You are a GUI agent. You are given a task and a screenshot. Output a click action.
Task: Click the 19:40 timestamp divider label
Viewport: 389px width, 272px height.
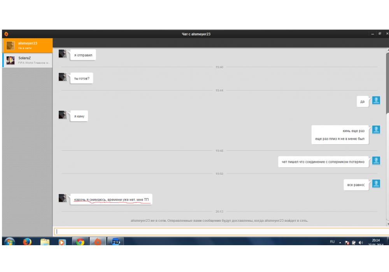[219, 67]
